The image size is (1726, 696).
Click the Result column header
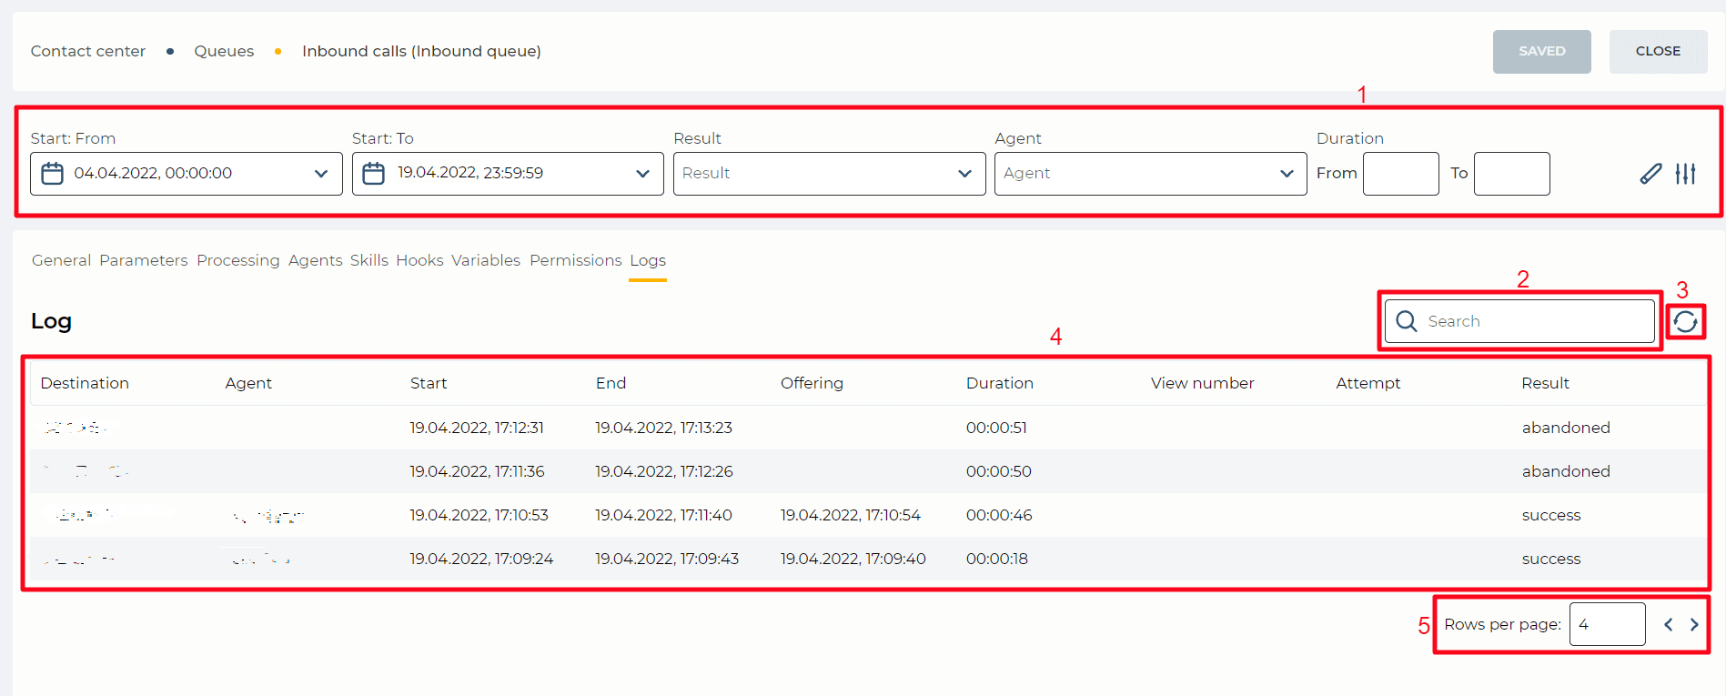[1545, 383]
